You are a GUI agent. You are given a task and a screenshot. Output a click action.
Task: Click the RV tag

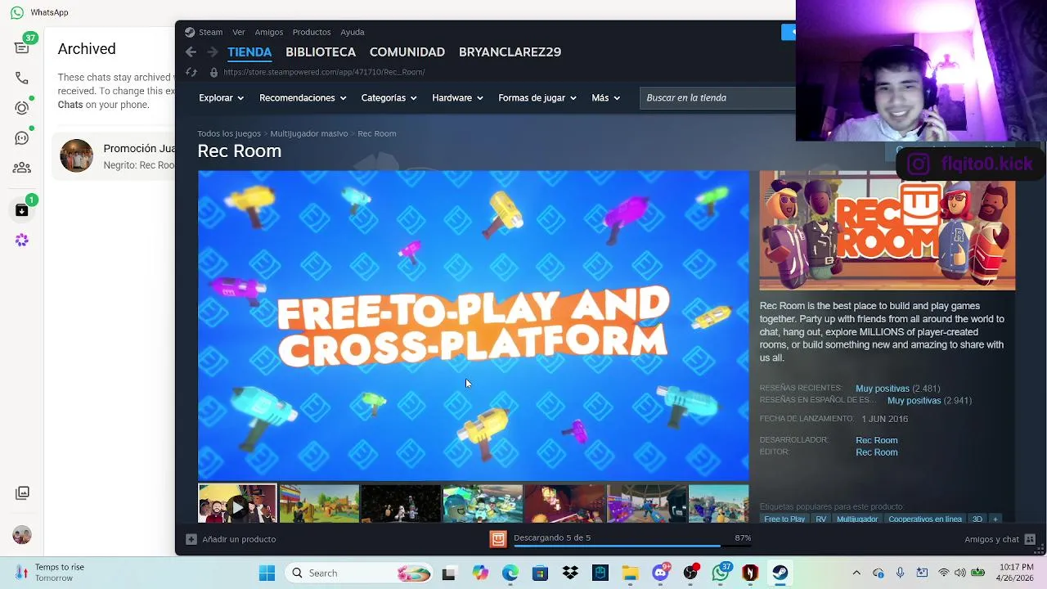tap(821, 519)
